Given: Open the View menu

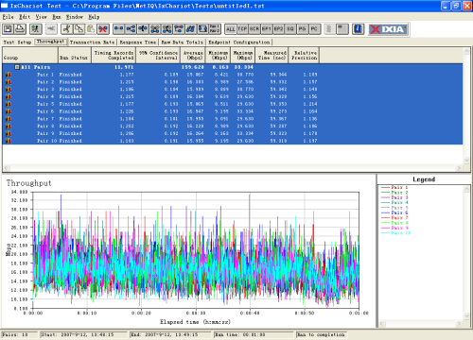Looking at the screenshot, I should (41, 17).
